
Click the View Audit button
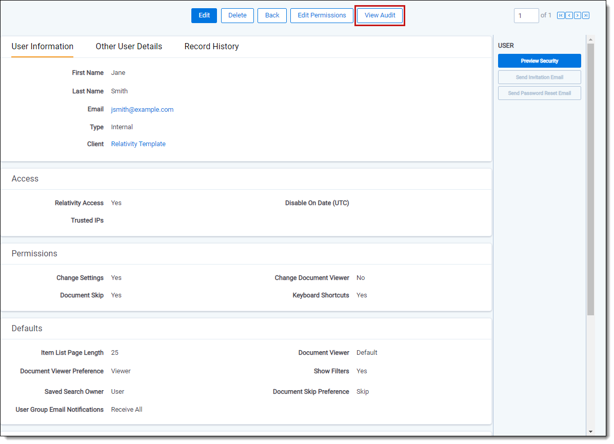click(x=380, y=15)
